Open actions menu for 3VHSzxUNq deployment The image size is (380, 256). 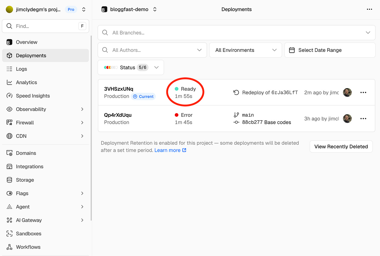tap(363, 93)
